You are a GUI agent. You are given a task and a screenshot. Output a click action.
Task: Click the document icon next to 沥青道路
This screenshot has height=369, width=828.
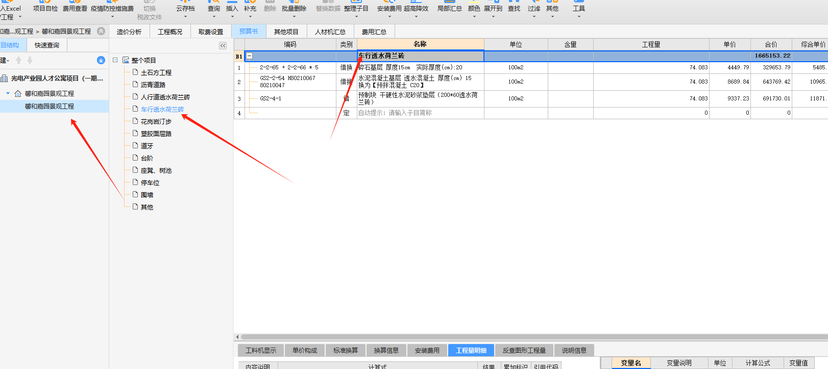pos(135,85)
